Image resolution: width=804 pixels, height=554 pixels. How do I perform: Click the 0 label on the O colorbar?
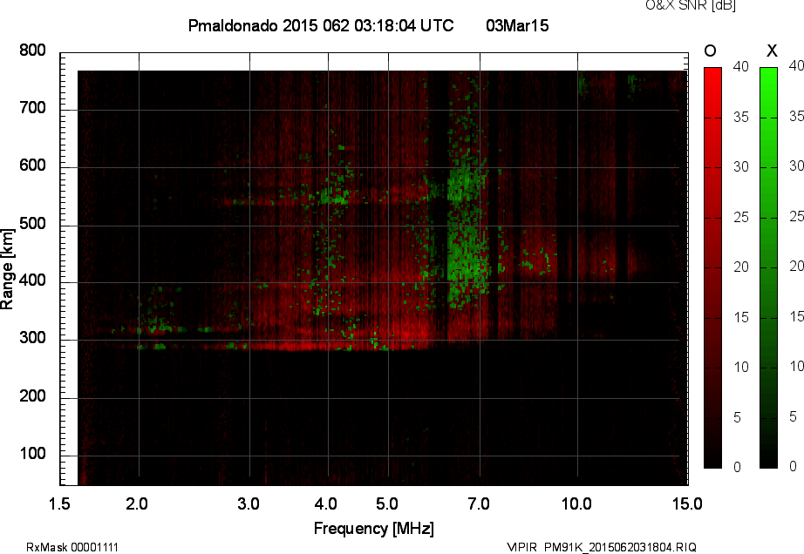tap(737, 467)
